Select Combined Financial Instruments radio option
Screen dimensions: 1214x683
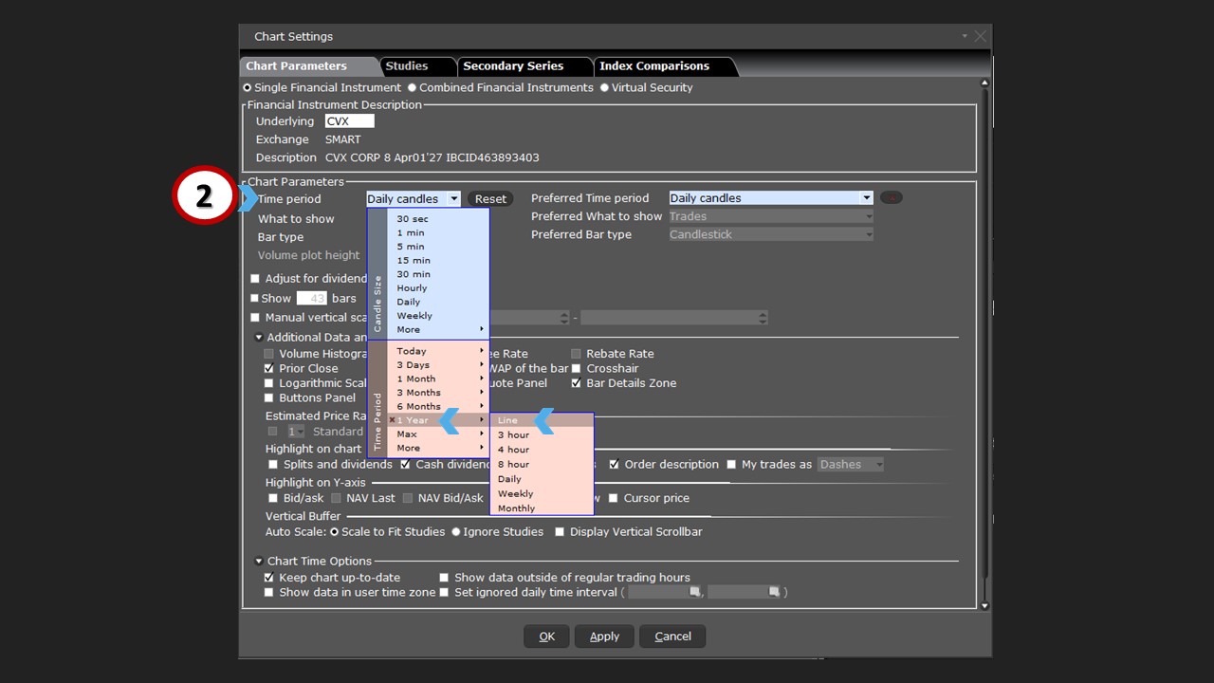[x=412, y=88]
